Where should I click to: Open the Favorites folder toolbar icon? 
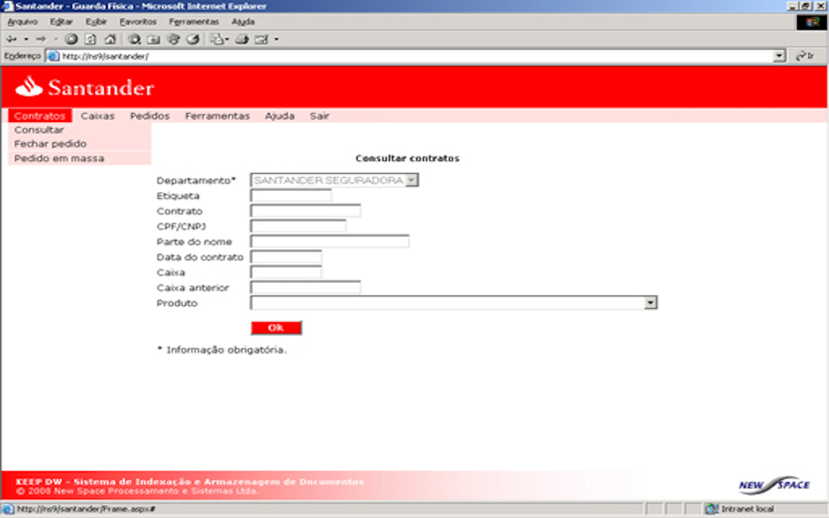pyautogui.click(x=154, y=39)
